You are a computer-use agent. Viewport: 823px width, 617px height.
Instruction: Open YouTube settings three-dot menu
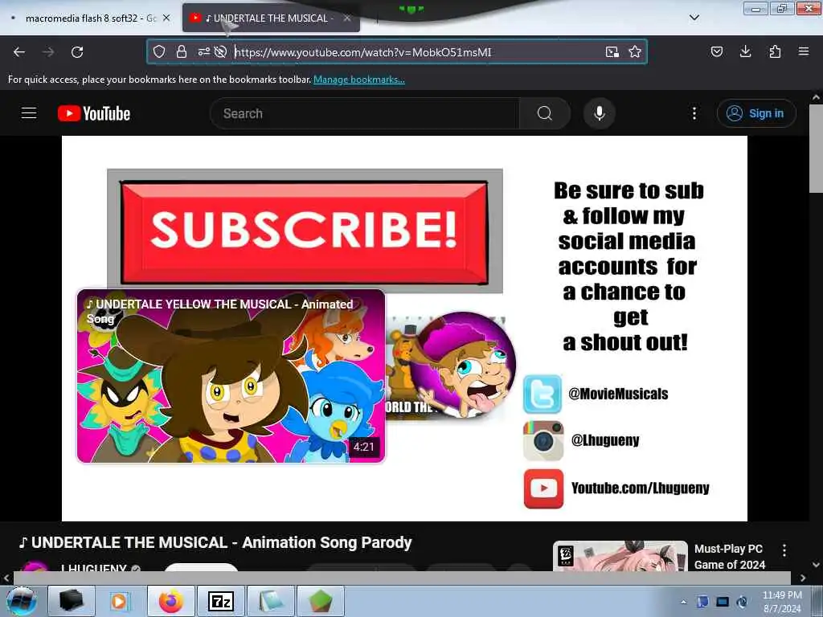(x=694, y=113)
